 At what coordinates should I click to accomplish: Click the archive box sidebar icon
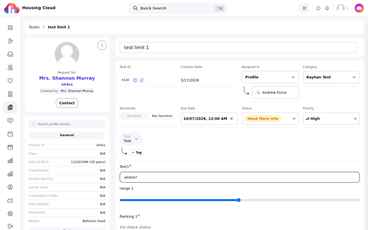[x=10, y=147]
